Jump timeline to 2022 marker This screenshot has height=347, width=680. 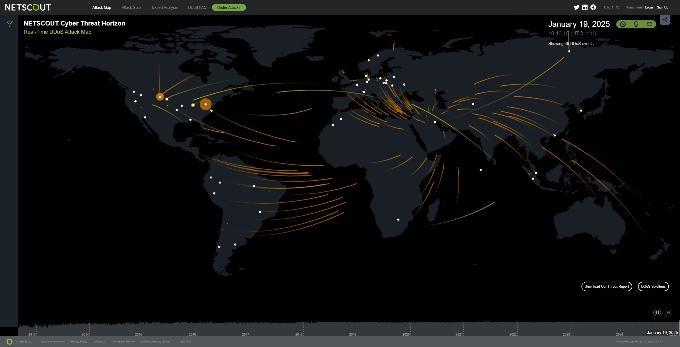point(513,334)
